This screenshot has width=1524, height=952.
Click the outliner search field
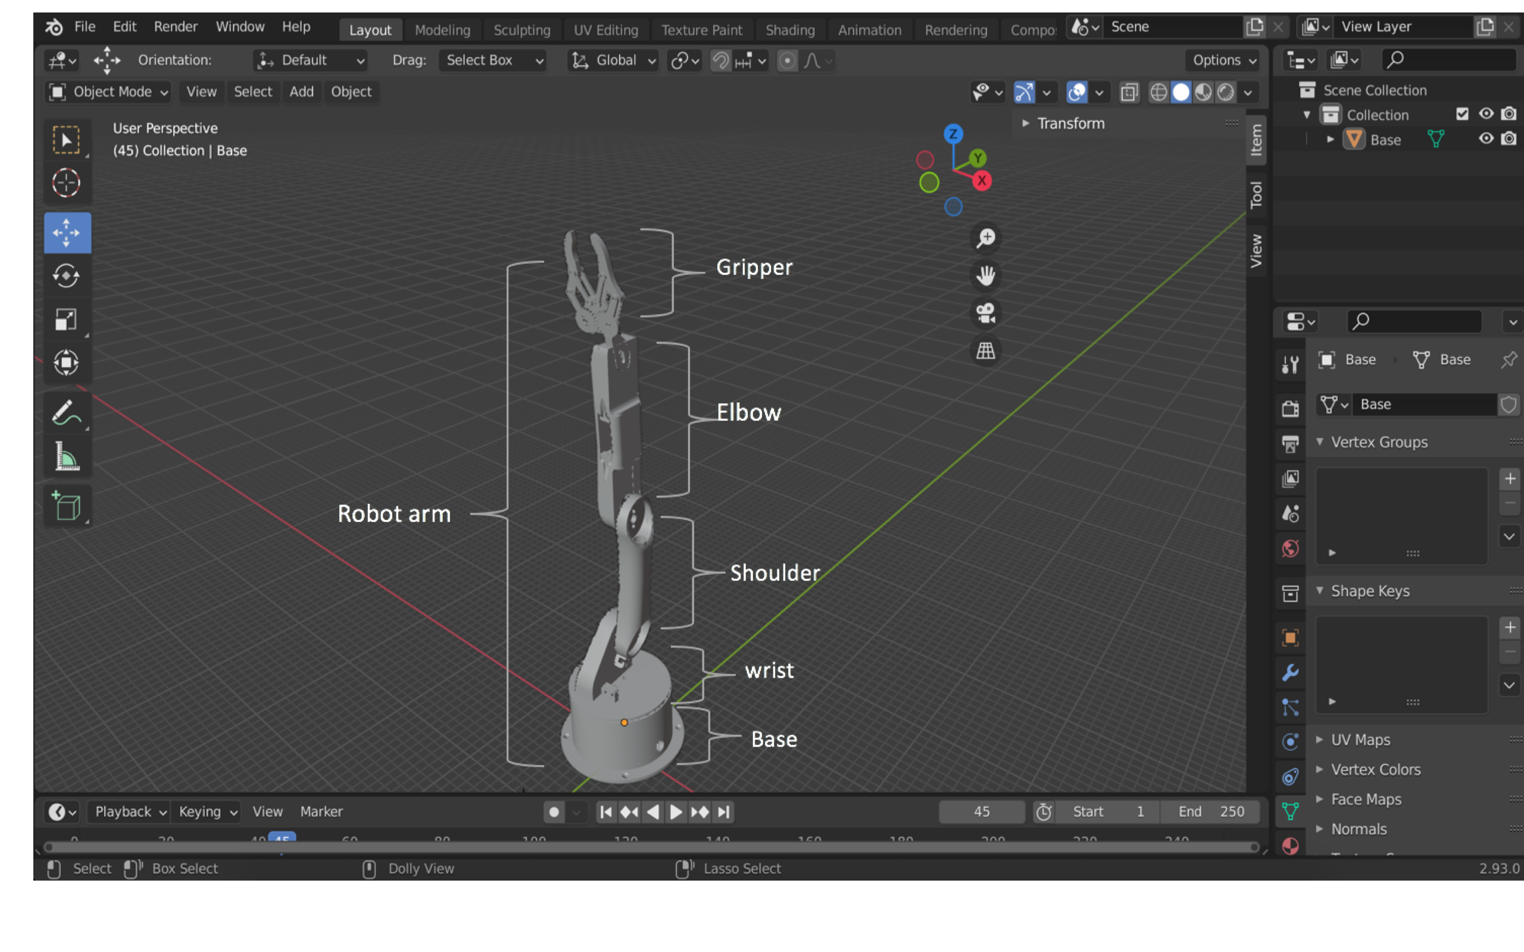click(x=1448, y=59)
